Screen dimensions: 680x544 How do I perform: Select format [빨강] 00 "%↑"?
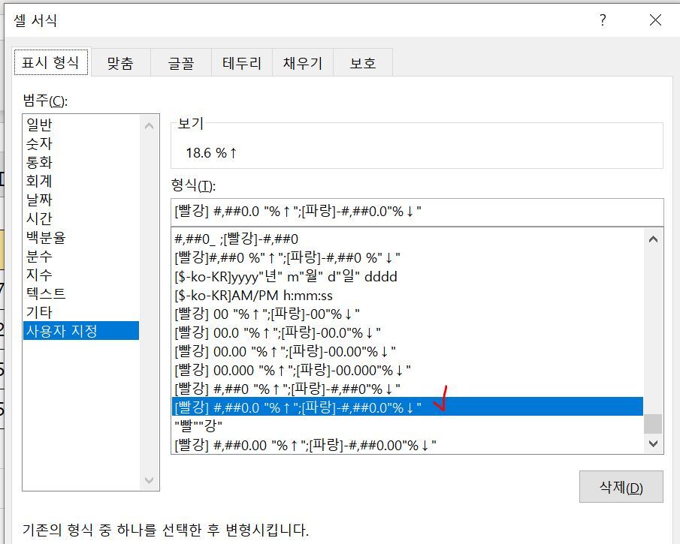[407, 314]
